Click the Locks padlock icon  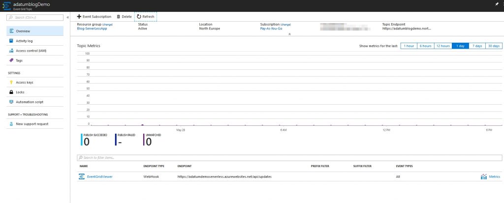pyautogui.click(x=11, y=92)
